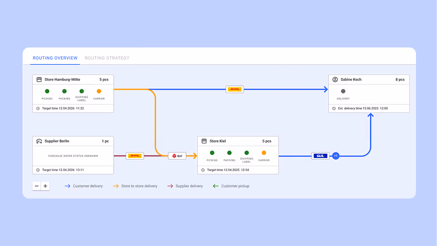Viewport: 437px width, 246px height.
Task: Click Supplier Berlin target time 13:11
Action: coord(63,170)
